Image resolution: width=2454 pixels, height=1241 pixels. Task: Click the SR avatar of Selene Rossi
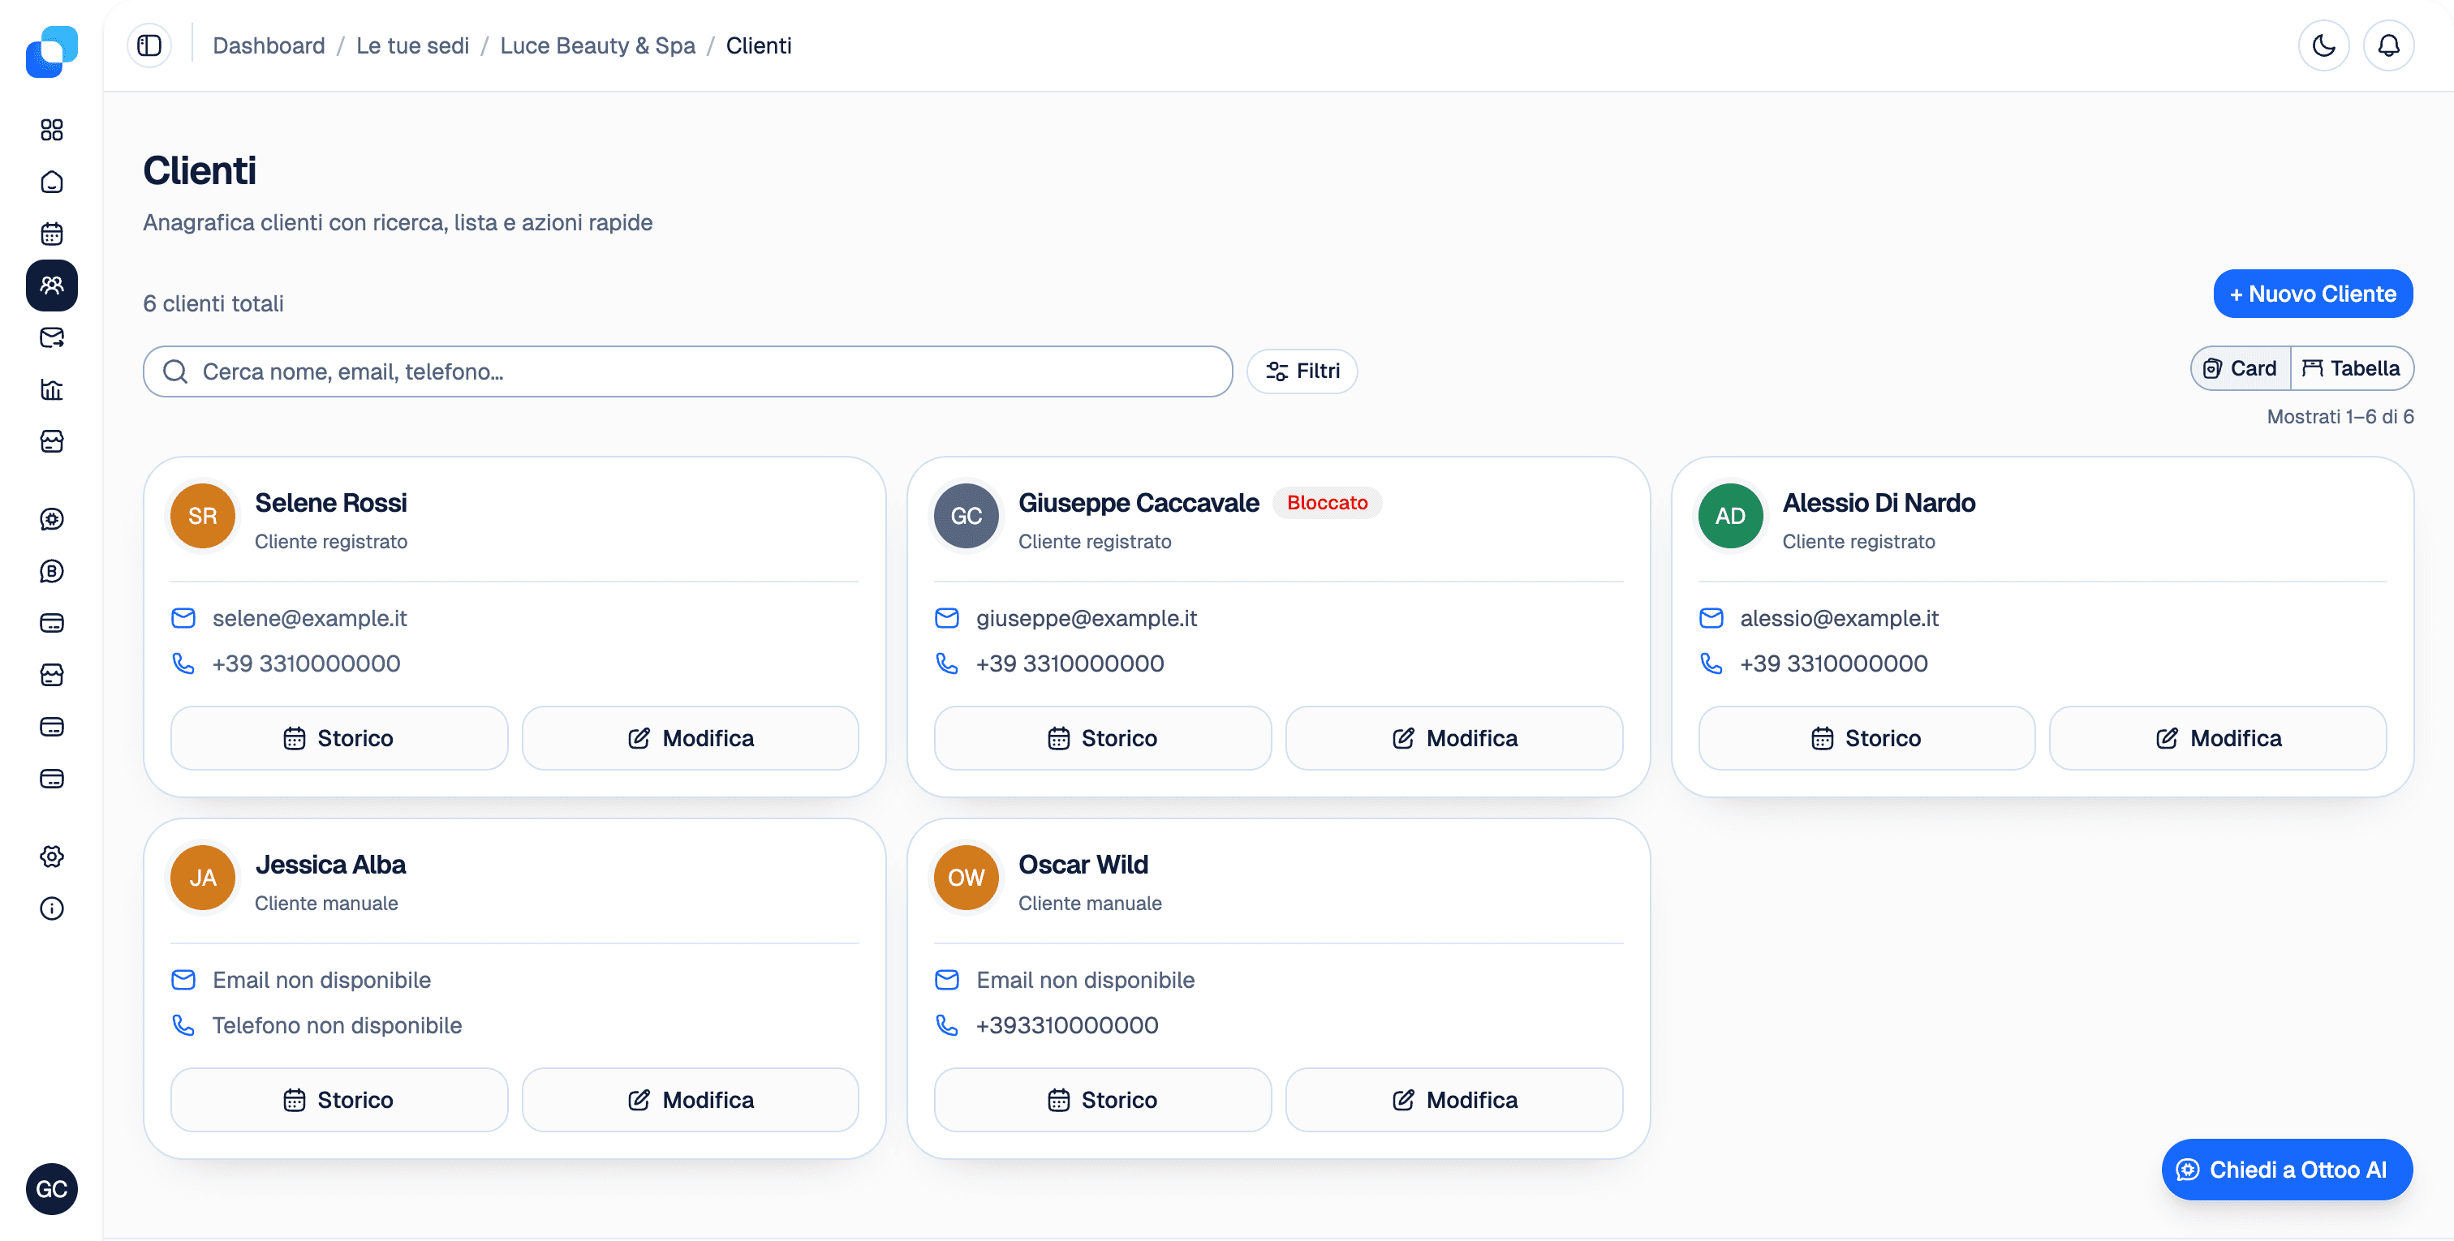tap(203, 516)
